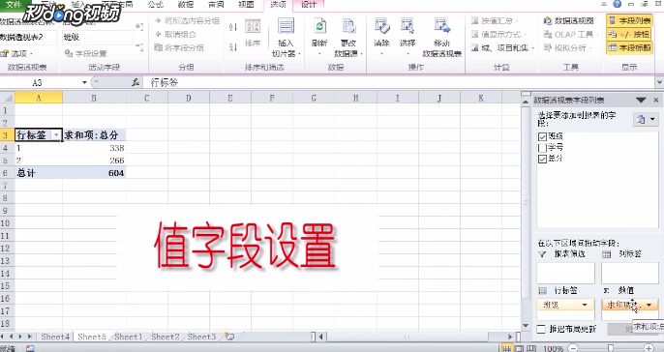Screen dimensions: 664x352
Task: Click the formula bar showing 行标签
Action: (399, 82)
